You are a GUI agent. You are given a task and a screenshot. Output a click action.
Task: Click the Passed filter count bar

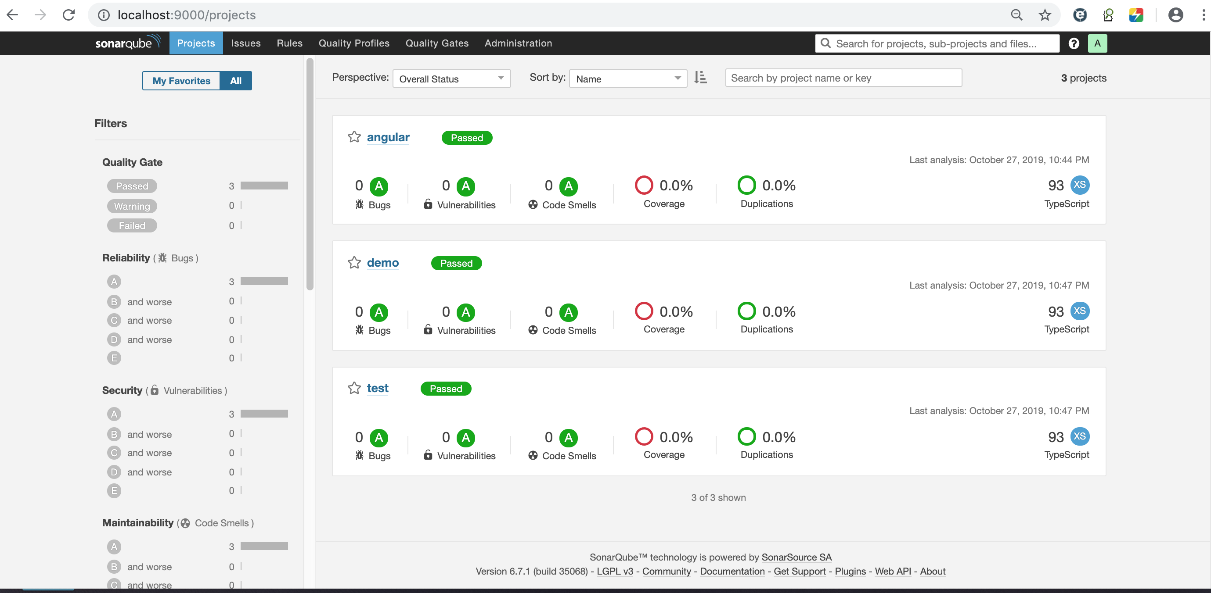tap(263, 186)
